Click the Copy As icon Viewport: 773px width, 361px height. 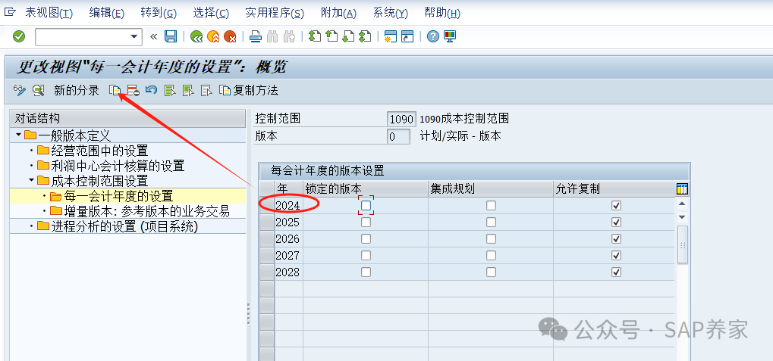click(115, 90)
